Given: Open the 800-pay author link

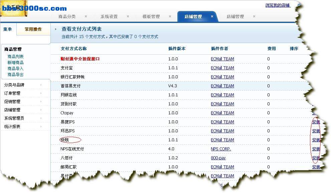Looking at the screenshot, I should 218,158.
